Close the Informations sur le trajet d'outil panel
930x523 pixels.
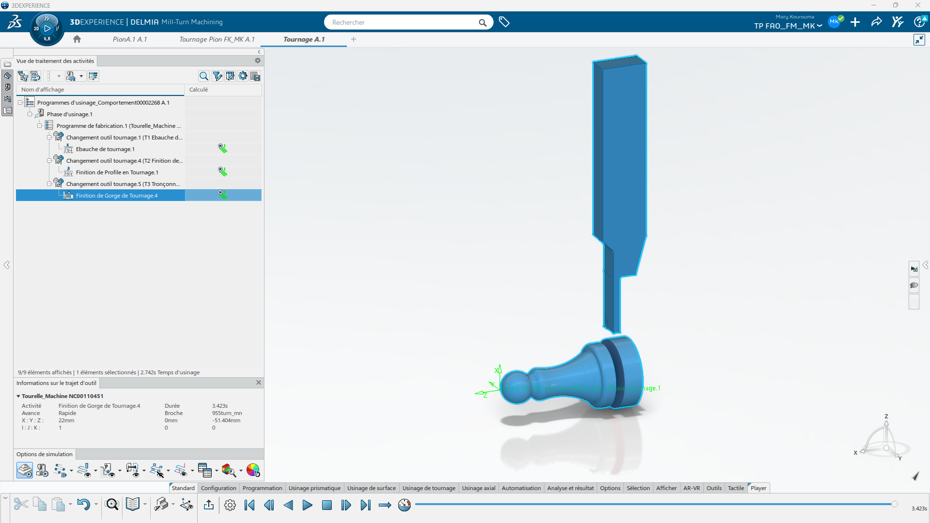pyautogui.click(x=259, y=383)
